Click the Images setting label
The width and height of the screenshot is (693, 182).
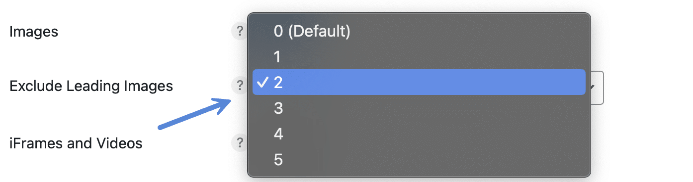pyautogui.click(x=34, y=32)
